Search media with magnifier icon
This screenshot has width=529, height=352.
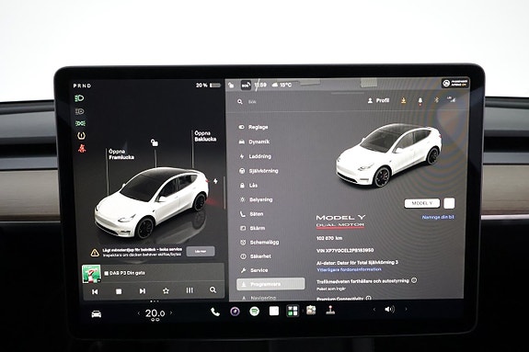[x=213, y=290]
